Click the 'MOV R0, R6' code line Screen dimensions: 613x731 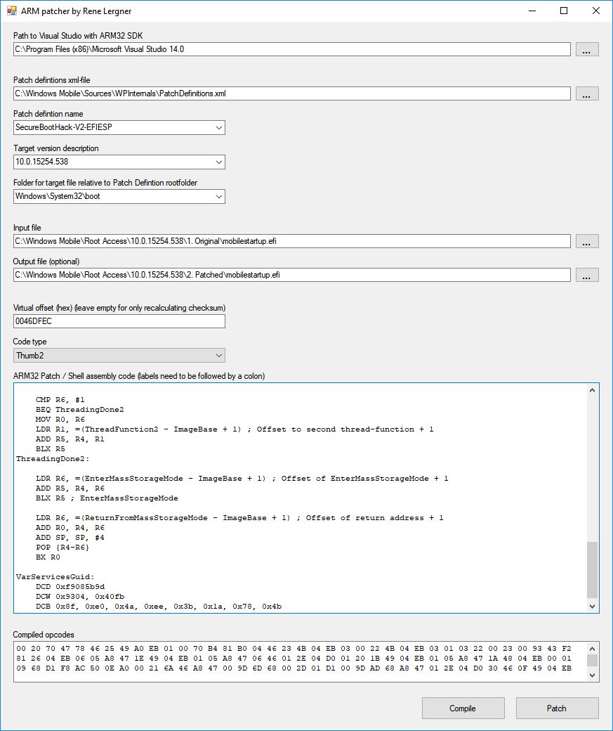pos(60,420)
